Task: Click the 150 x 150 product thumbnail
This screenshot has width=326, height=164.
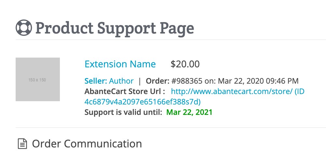Action: click(x=38, y=79)
